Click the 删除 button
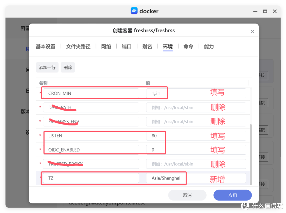Screen dimensions: 286x213 [68, 67]
